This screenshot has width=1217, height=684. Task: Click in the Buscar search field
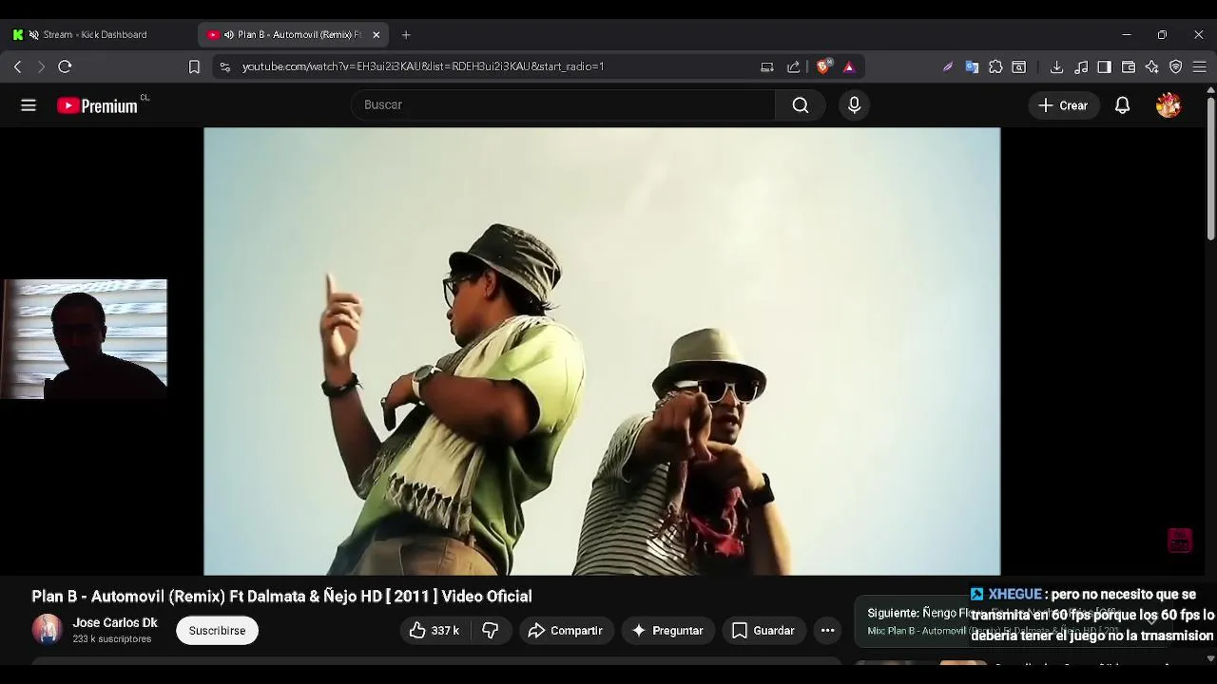563,105
